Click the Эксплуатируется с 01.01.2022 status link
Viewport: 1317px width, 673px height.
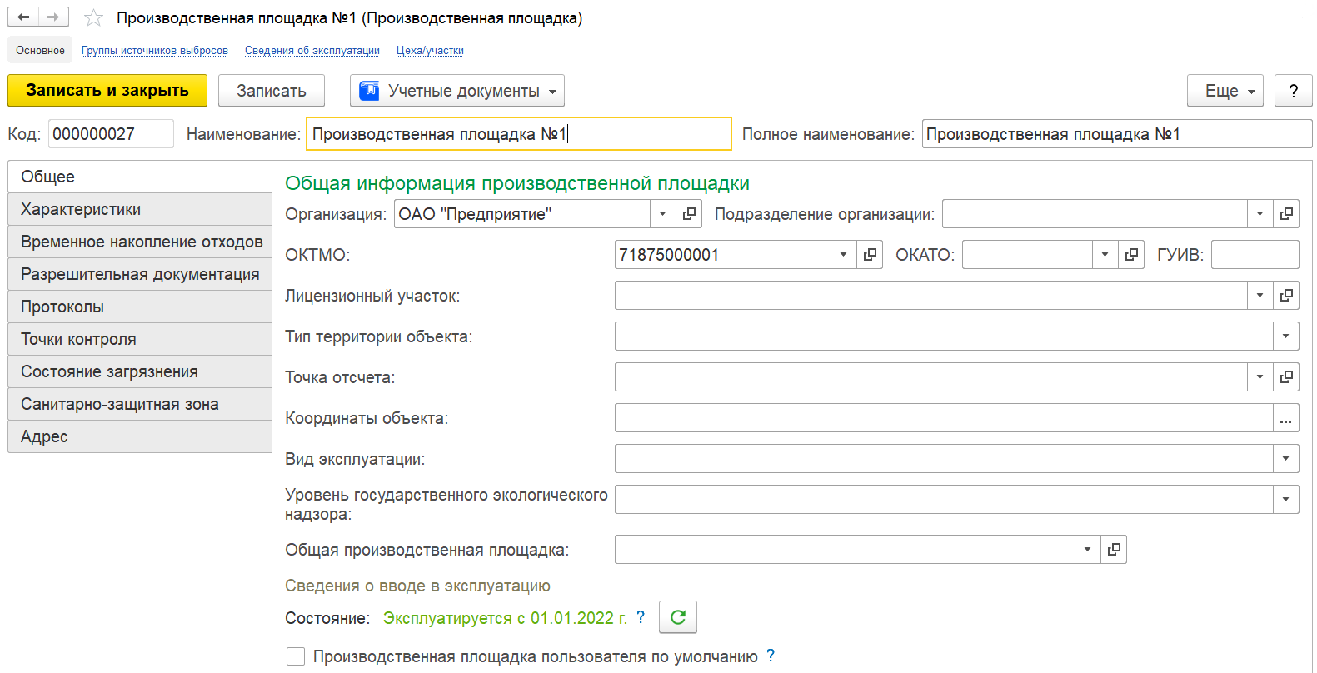click(505, 618)
